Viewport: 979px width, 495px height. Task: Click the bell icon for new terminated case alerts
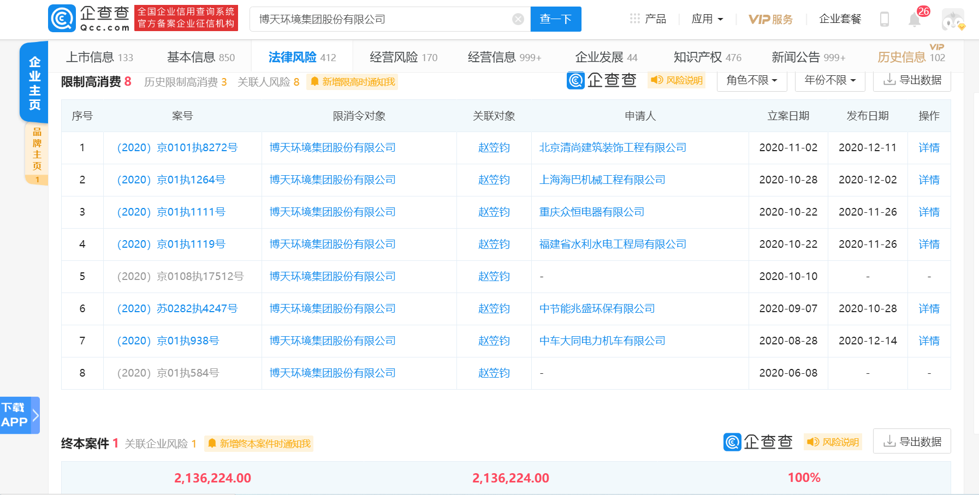pos(212,444)
